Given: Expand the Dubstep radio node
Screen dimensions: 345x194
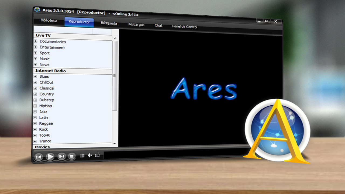Looking at the screenshot, I should (x=35, y=100).
